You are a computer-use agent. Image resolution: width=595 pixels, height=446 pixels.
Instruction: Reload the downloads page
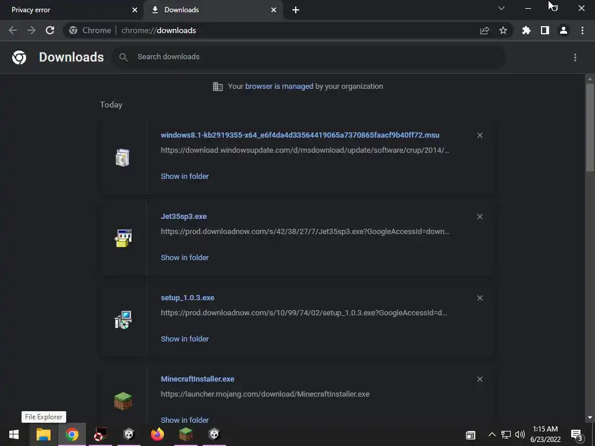[50, 30]
